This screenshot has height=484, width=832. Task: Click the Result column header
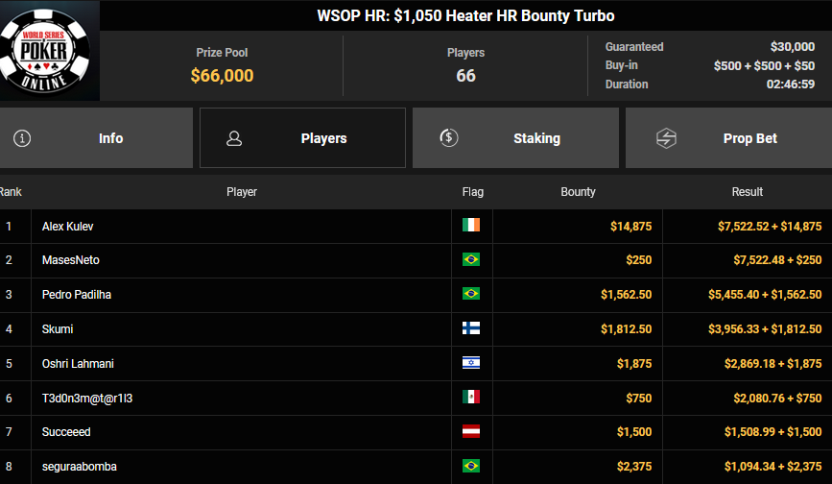[x=747, y=192]
